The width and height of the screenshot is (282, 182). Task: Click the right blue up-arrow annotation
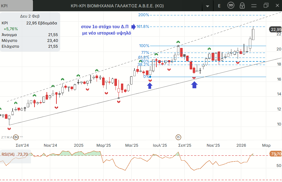[194, 85]
